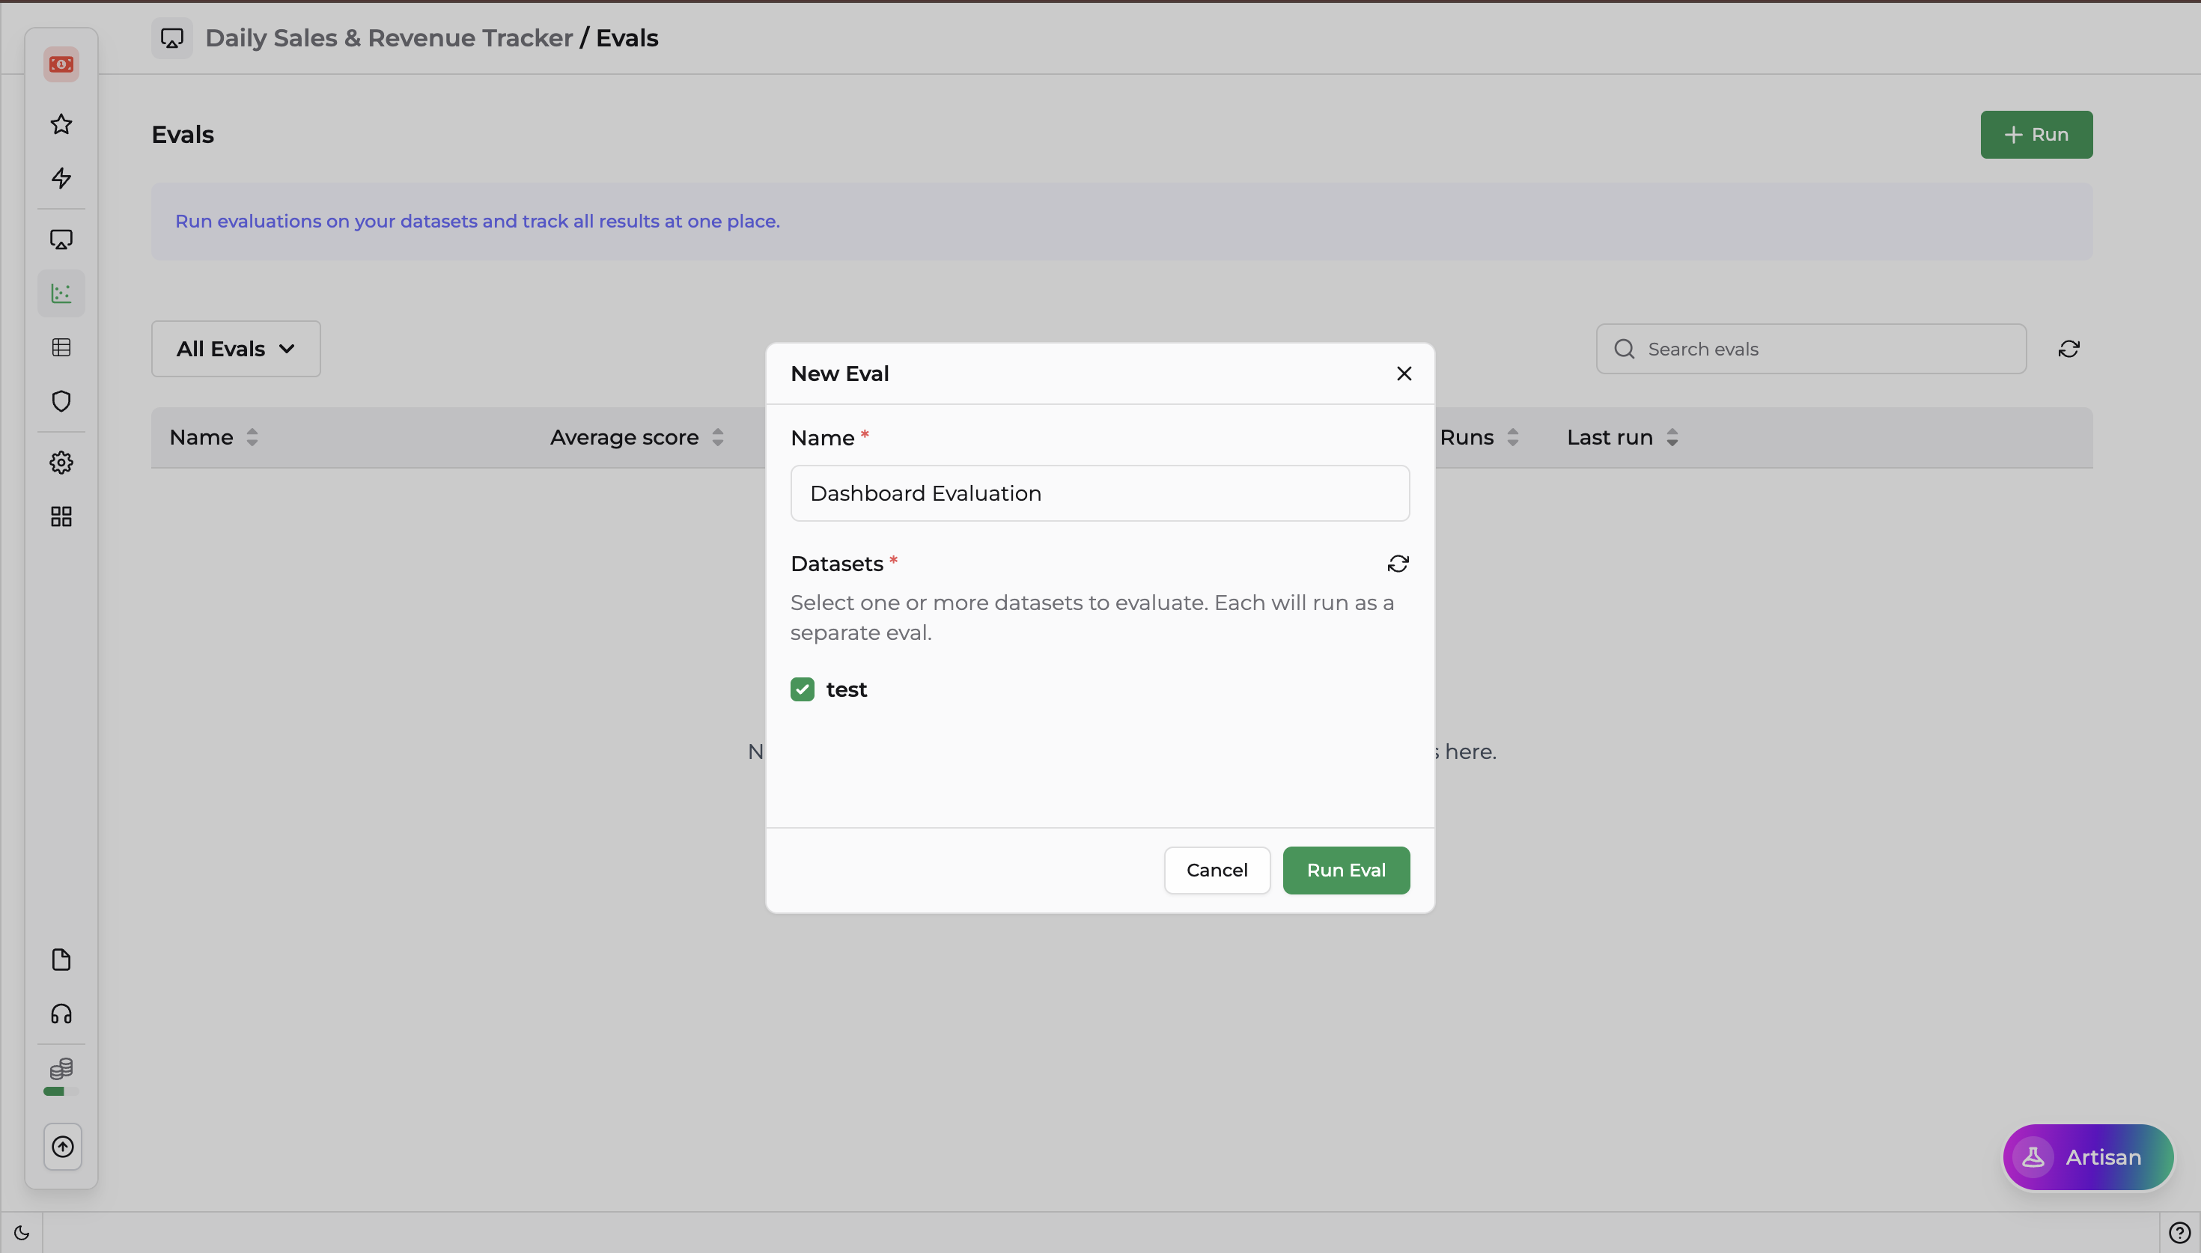
Task: Click the 'Run evaluations on your datasets' banner
Action: click(1121, 221)
